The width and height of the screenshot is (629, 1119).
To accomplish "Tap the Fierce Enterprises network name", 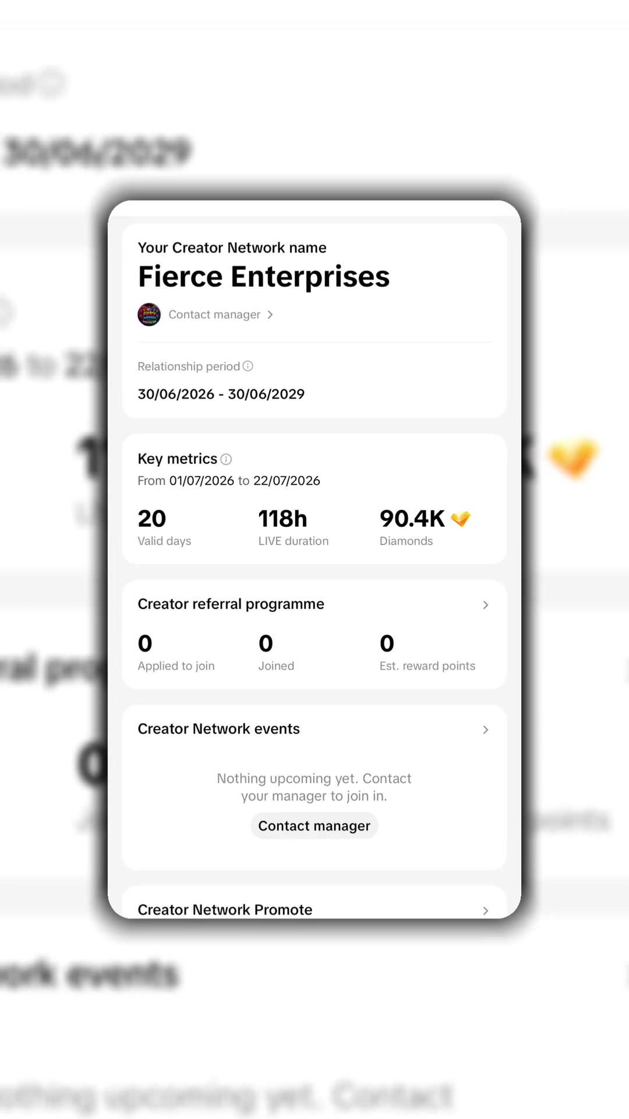I will pos(263,276).
